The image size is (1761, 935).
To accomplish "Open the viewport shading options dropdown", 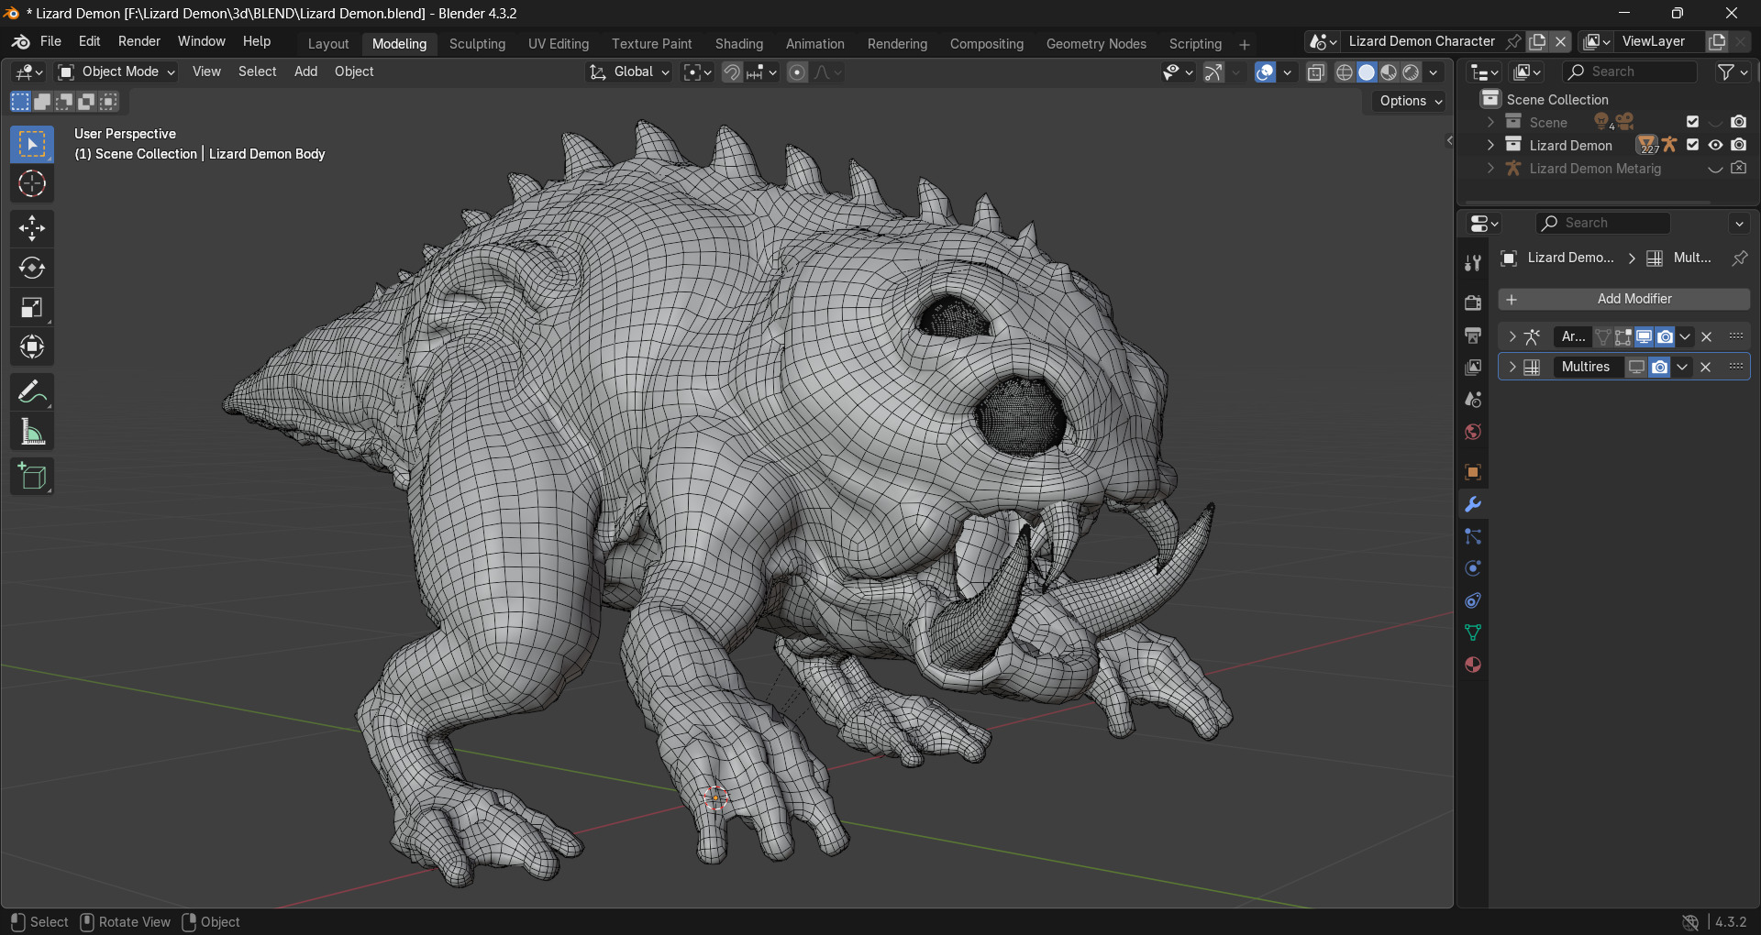I will click(1434, 72).
